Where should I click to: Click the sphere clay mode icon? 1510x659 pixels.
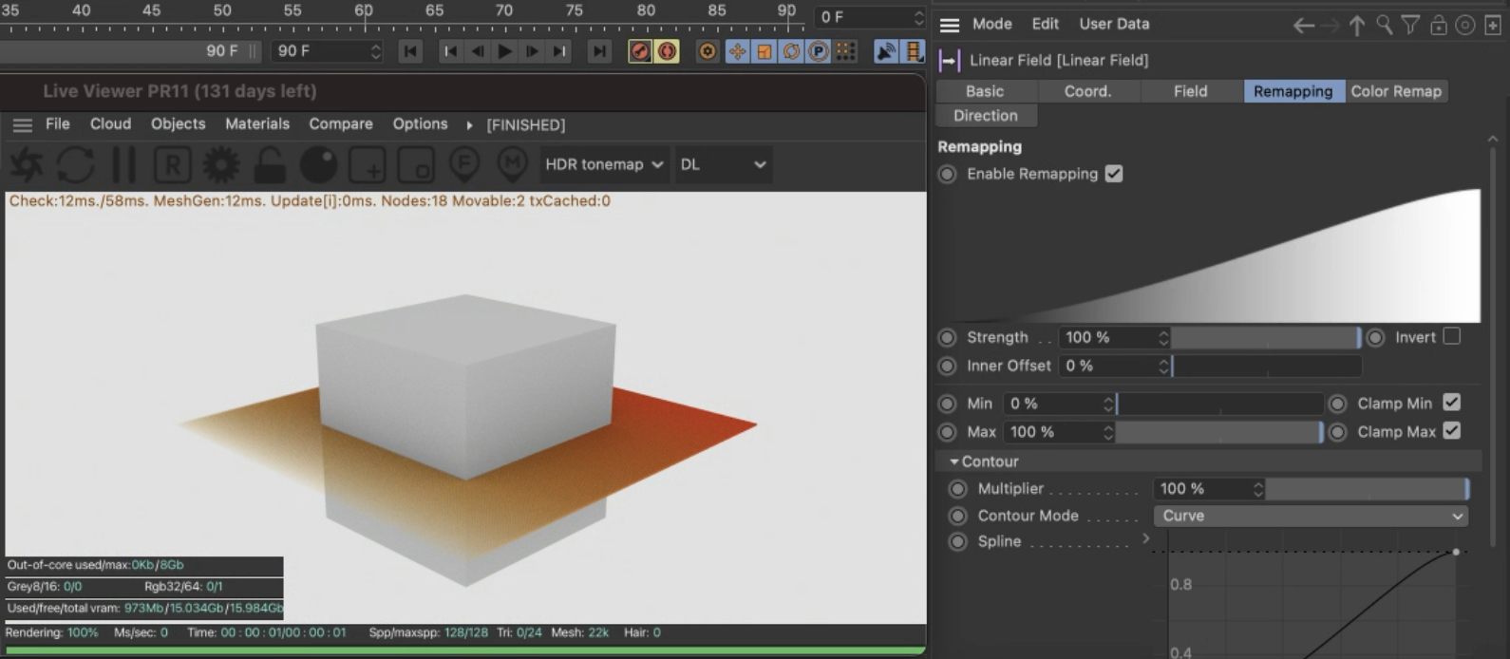click(318, 165)
